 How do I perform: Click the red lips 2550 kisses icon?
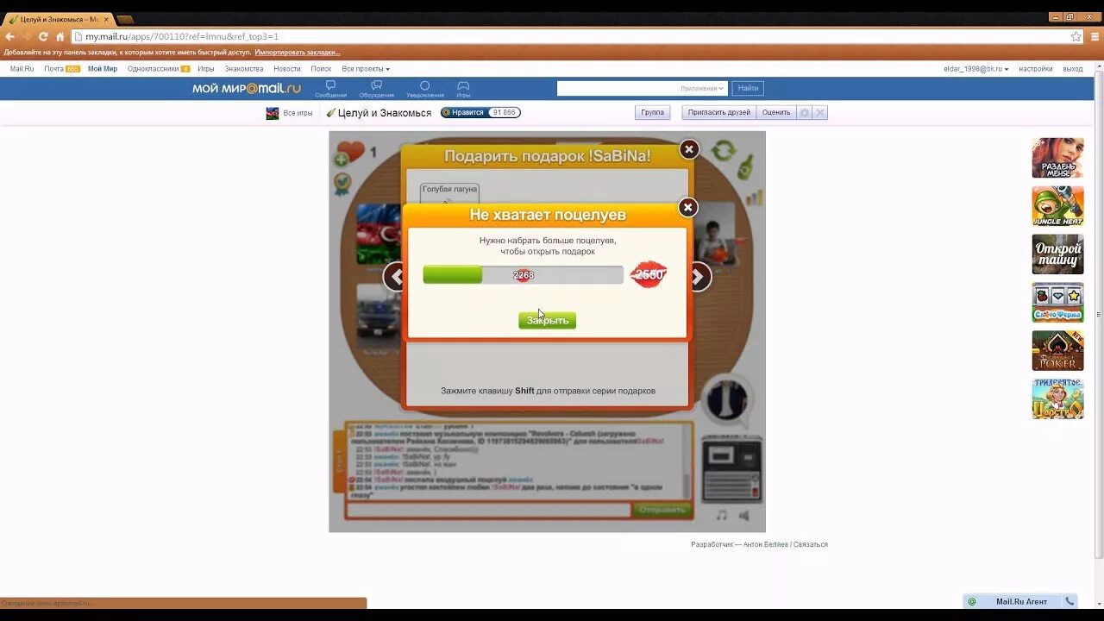pyautogui.click(x=649, y=274)
